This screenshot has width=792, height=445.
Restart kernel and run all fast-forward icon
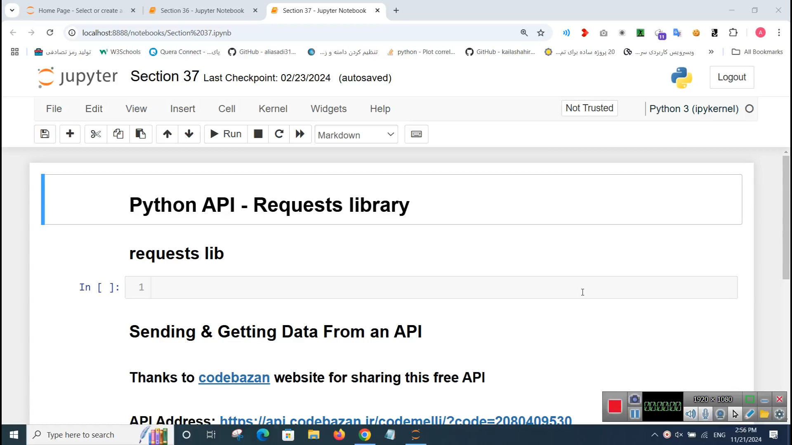coord(300,134)
